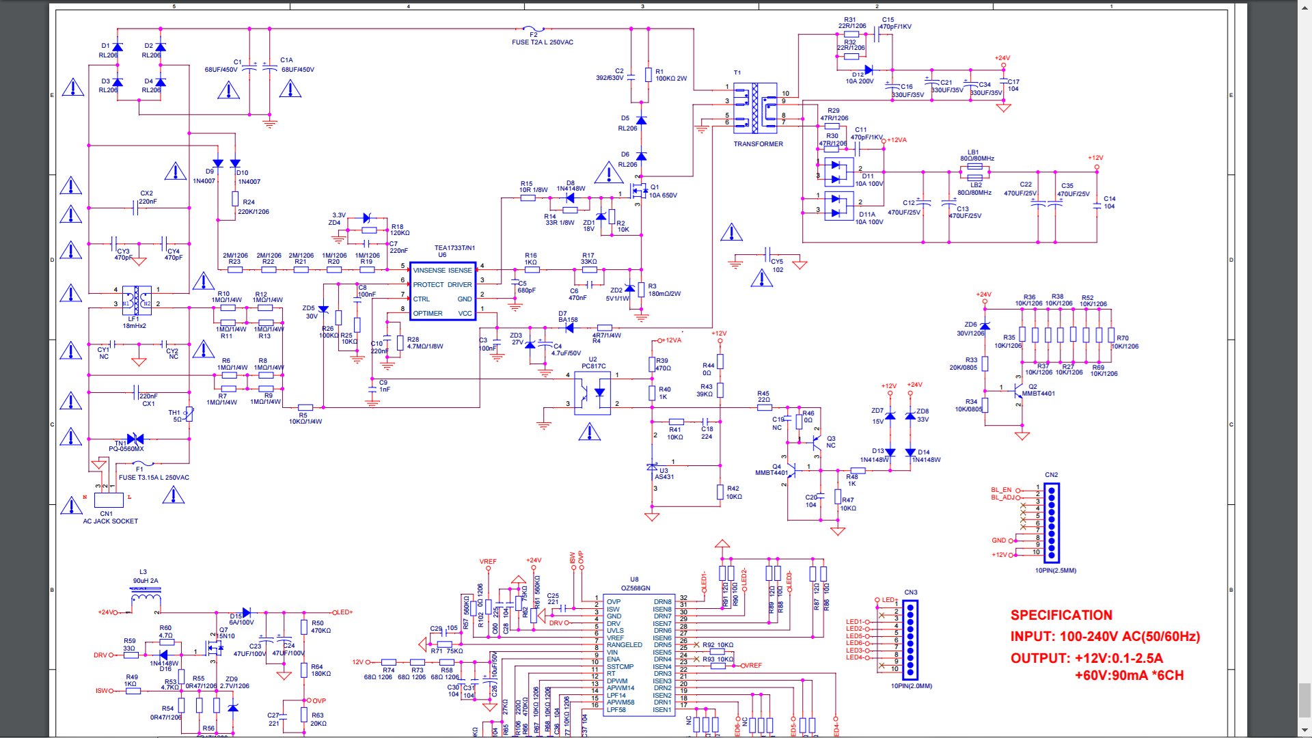Screen dimensions: 1312x738
Task: Click the 18mHx2 label under LF1
Action: click(x=135, y=326)
